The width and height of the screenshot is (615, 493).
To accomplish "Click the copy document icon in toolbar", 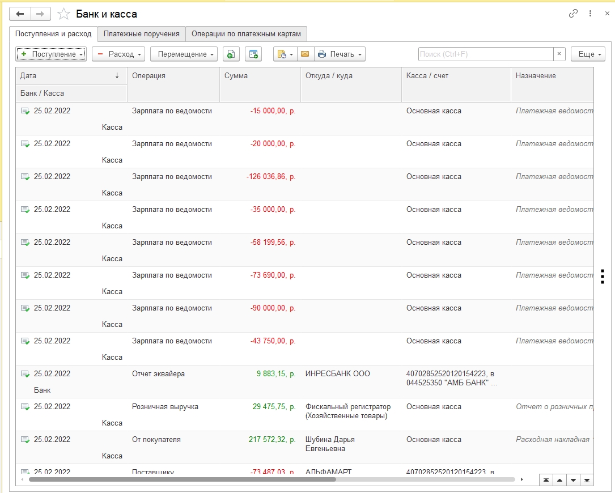I will tap(231, 54).
